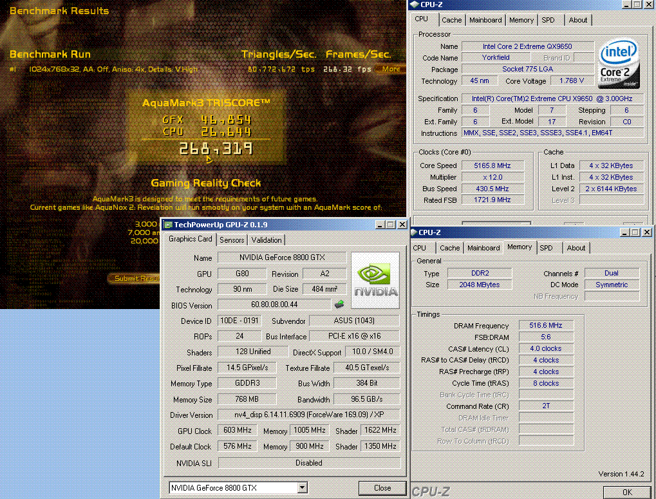The image size is (656, 499).
Task: Open Cache tab in upper CPU-Z window
Action: (452, 20)
